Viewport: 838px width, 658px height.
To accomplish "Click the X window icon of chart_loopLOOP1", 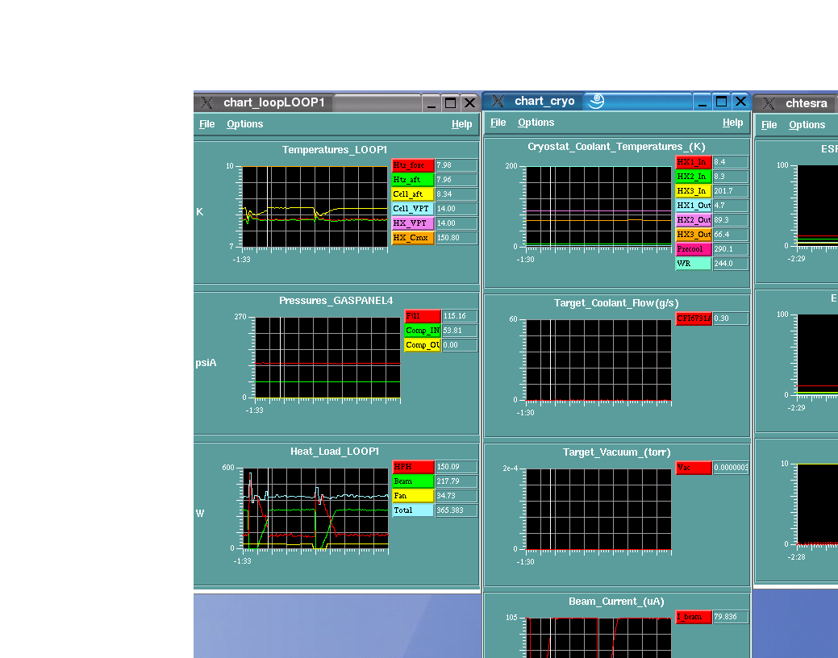I will 206,102.
